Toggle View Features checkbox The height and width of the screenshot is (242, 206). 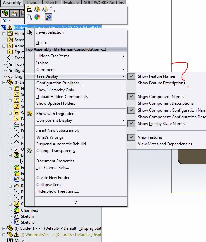(131, 137)
